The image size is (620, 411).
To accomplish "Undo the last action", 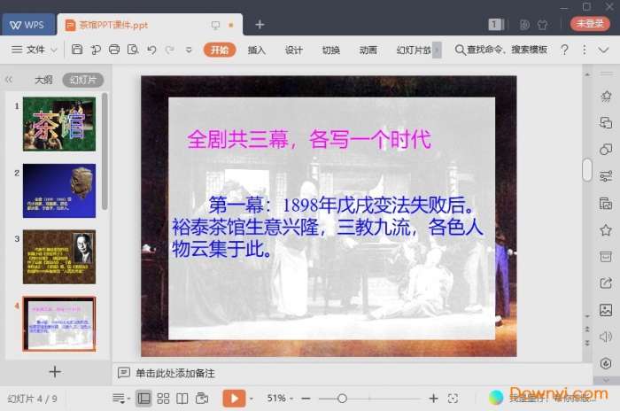I will (x=151, y=50).
